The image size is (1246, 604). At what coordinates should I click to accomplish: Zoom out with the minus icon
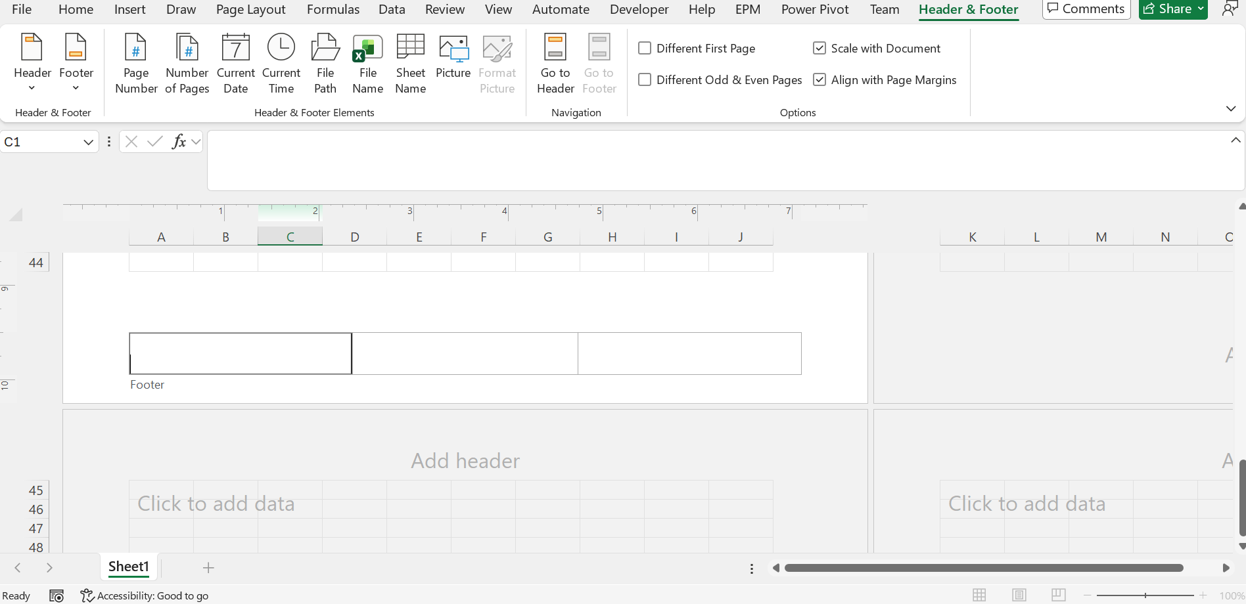[x=1088, y=595]
